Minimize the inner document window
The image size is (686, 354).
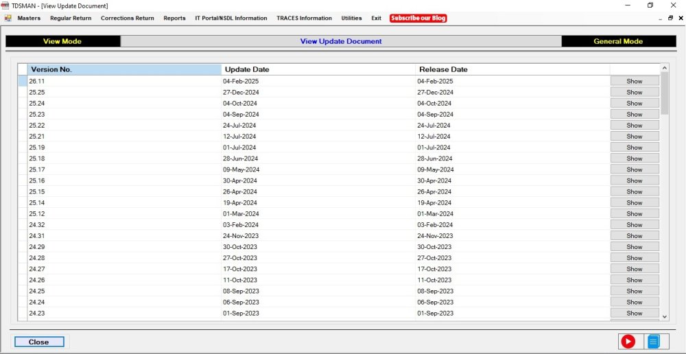(660, 19)
